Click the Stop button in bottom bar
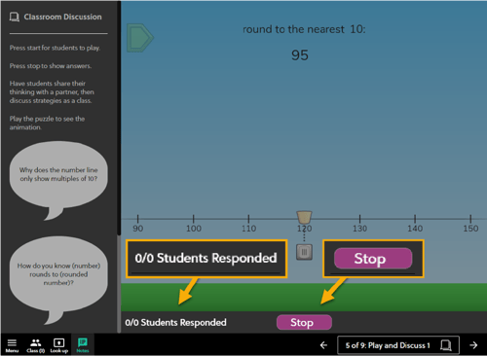This screenshot has height=356, width=487. pyautogui.click(x=304, y=322)
